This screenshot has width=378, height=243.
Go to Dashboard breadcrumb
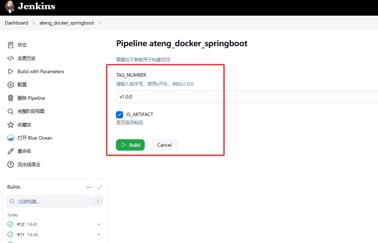pyautogui.click(x=16, y=23)
